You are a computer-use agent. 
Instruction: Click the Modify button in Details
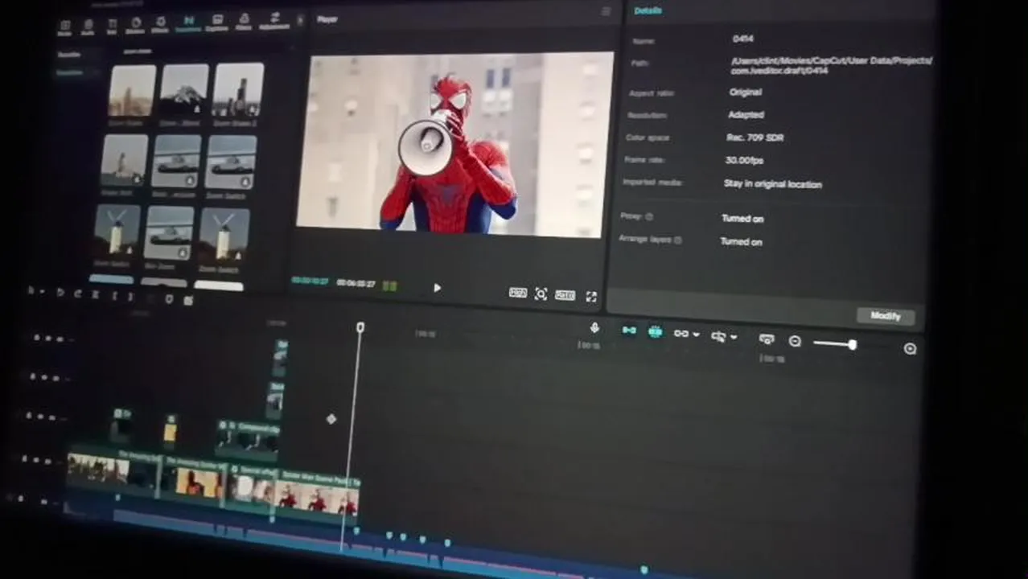point(885,316)
